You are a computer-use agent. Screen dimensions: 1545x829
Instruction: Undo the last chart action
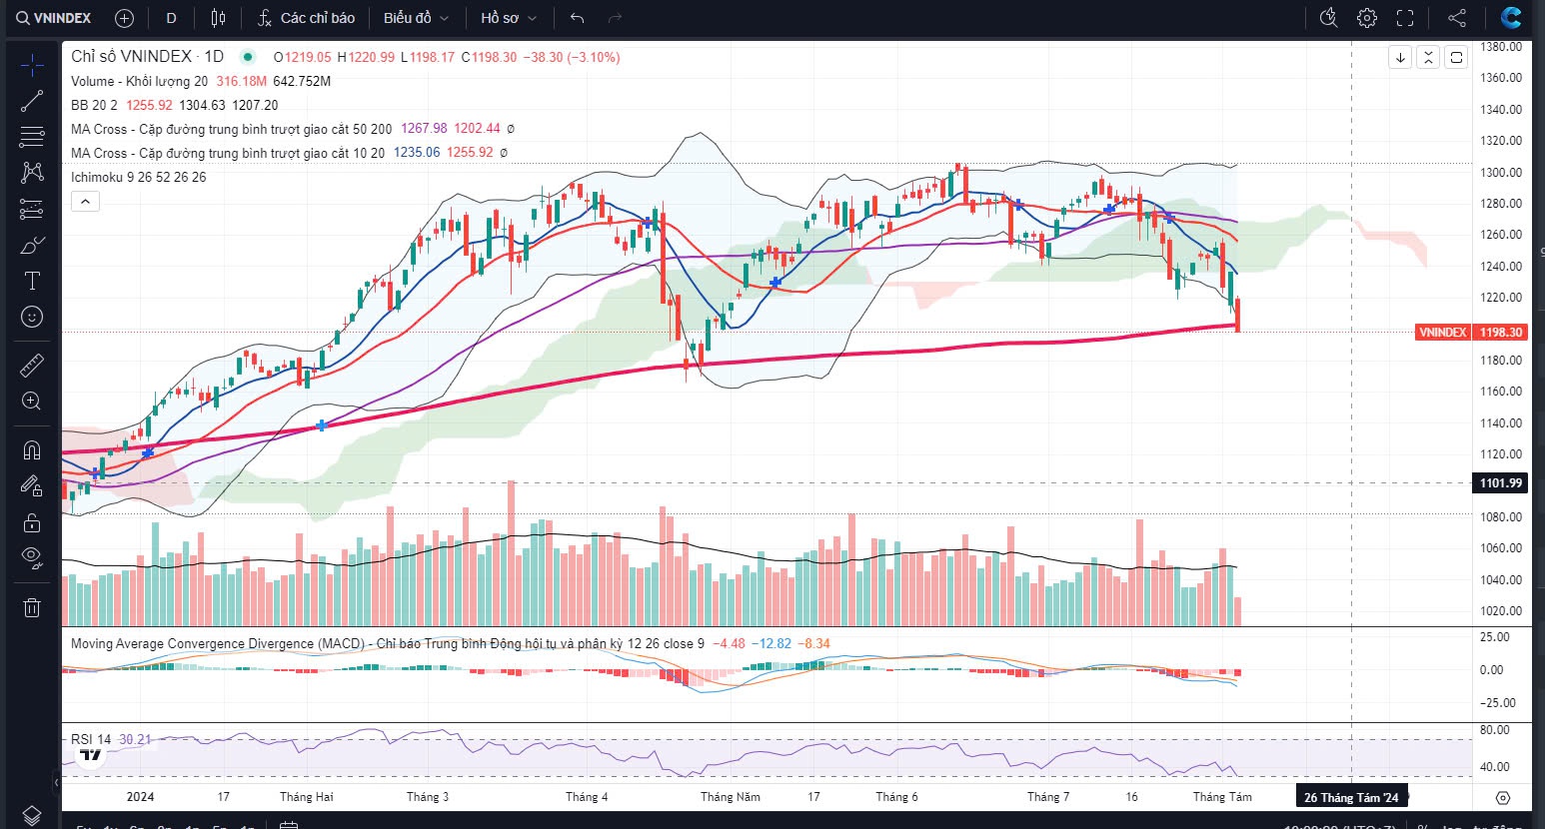pos(577,18)
